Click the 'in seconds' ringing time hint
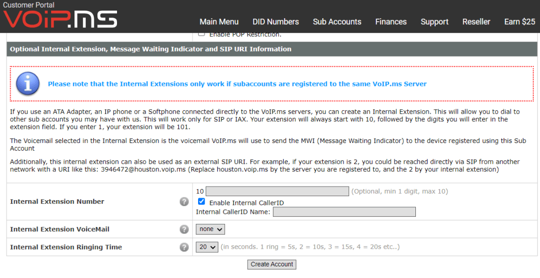 311,247
